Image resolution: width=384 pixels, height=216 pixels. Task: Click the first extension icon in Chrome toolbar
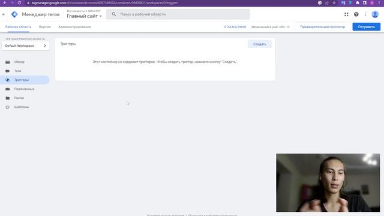click(343, 2)
